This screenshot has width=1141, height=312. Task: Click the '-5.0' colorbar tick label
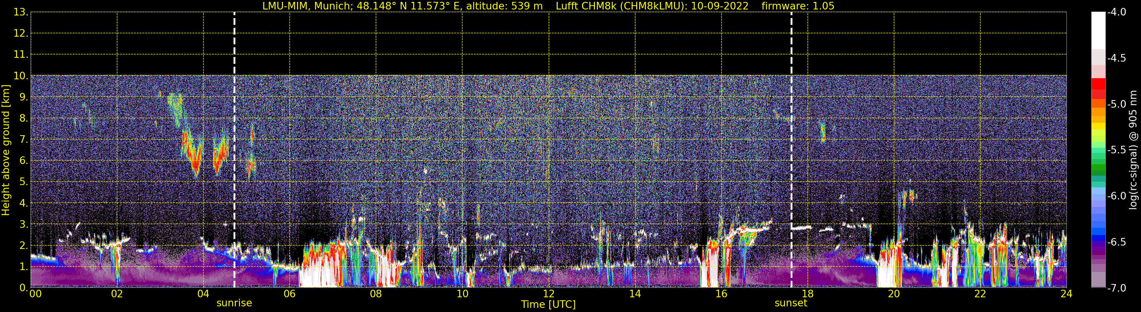(x=1116, y=104)
